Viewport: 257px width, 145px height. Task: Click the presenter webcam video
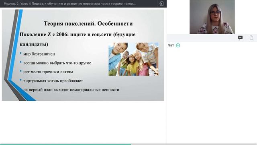212,17
